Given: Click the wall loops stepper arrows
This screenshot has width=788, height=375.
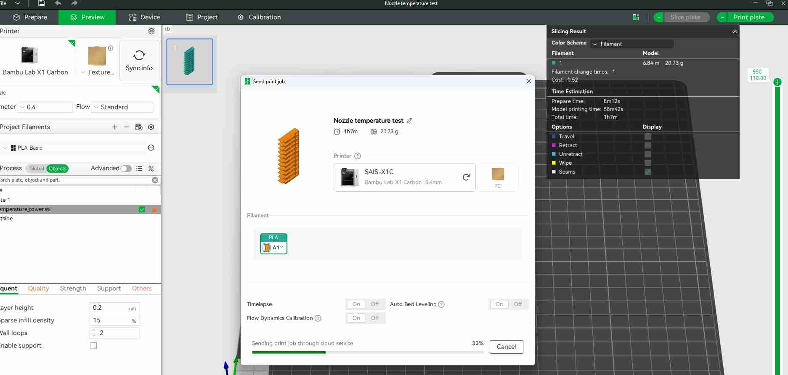Looking at the screenshot, I should click(x=93, y=333).
